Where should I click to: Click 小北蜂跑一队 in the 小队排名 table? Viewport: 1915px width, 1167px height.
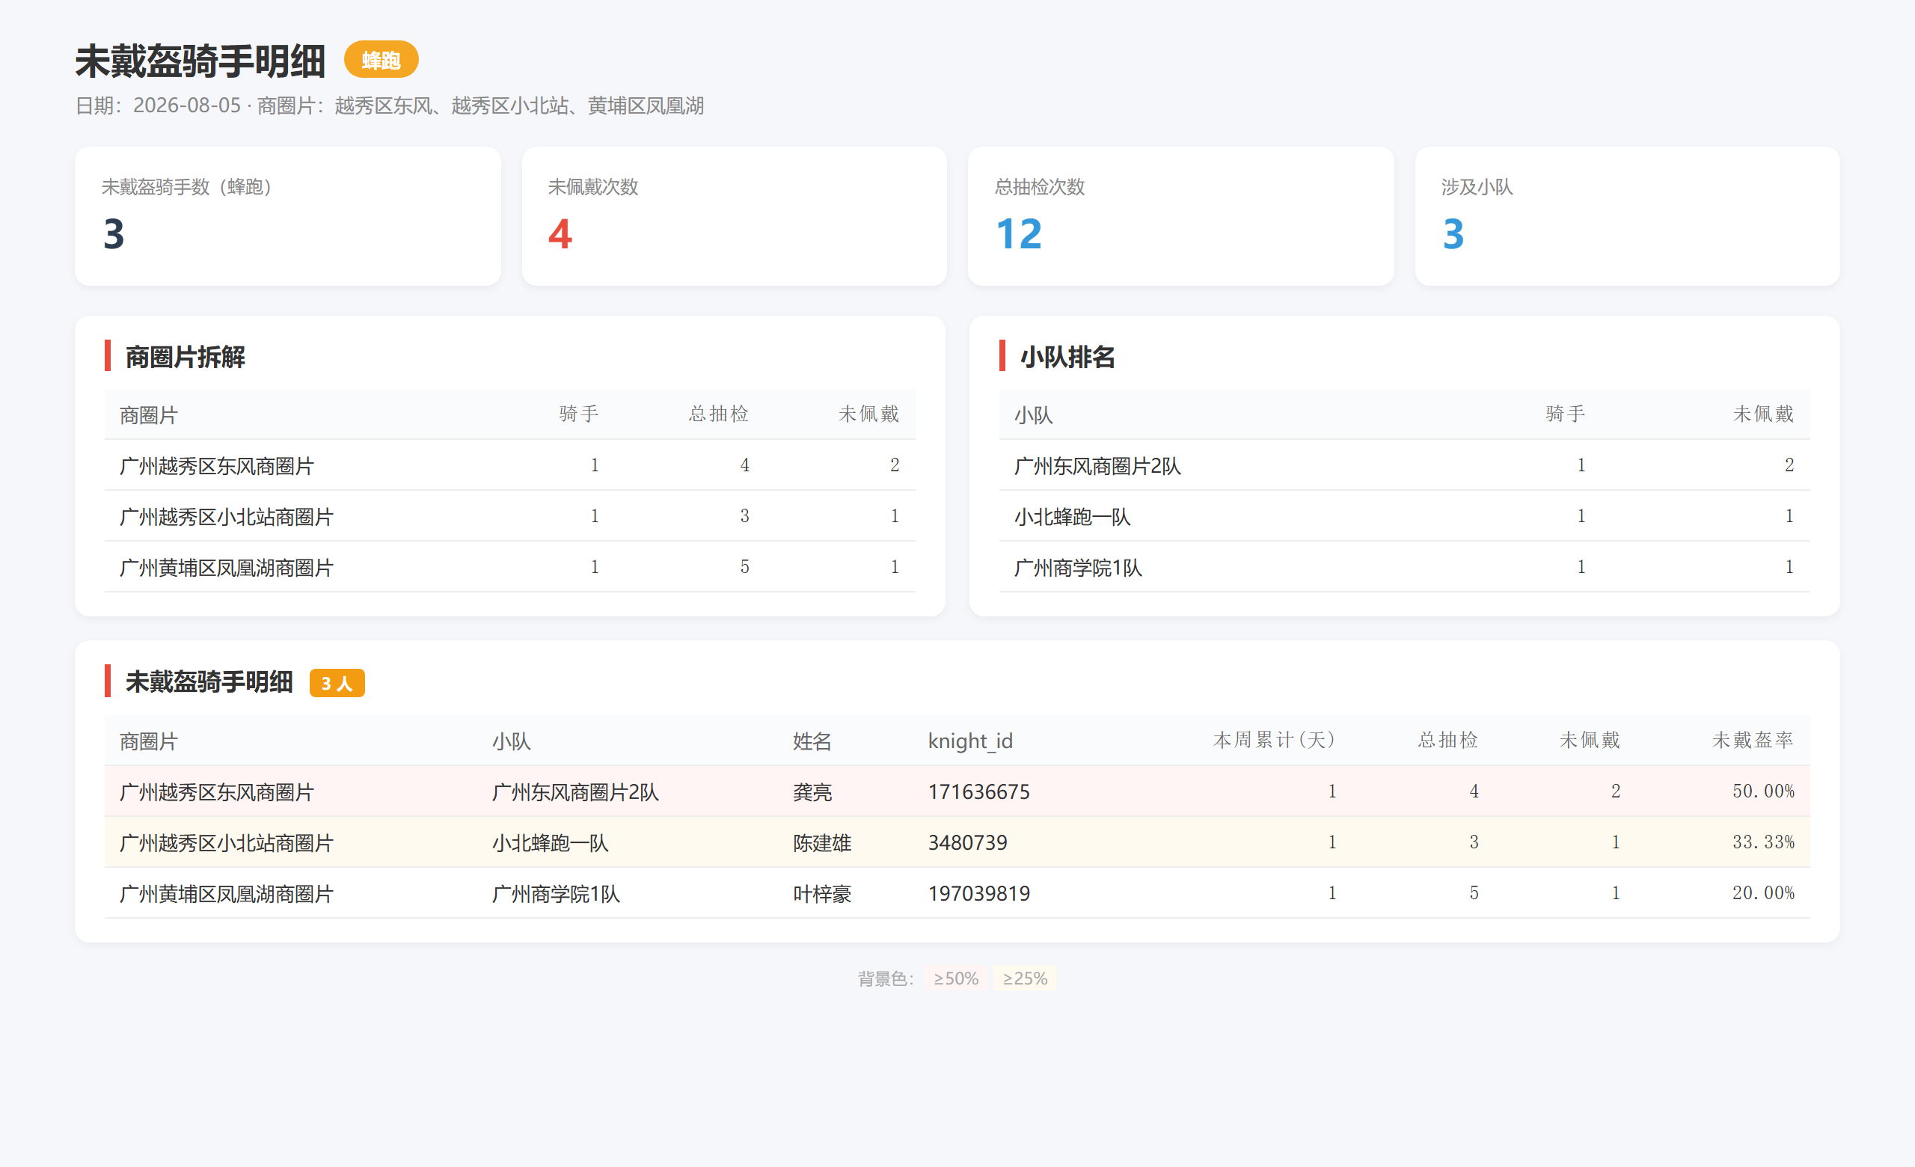pyautogui.click(x=1073, y=517)
